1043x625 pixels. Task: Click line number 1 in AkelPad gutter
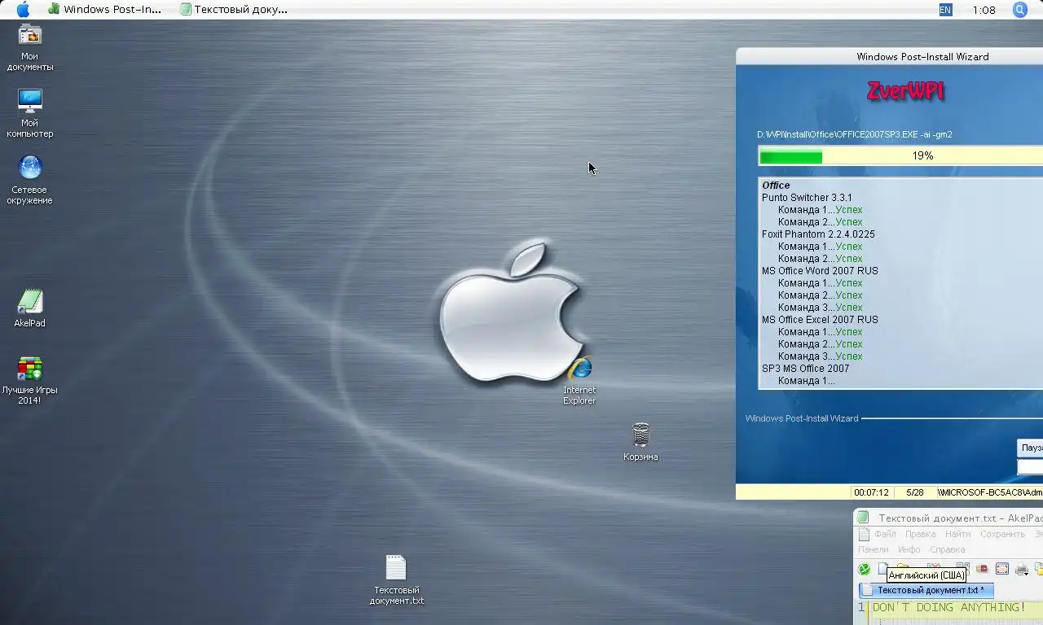tap(860, 608)
